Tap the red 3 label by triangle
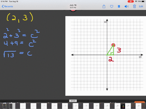Image resolution: width=146 pixels, height=109 pixels. coord(119,50)
